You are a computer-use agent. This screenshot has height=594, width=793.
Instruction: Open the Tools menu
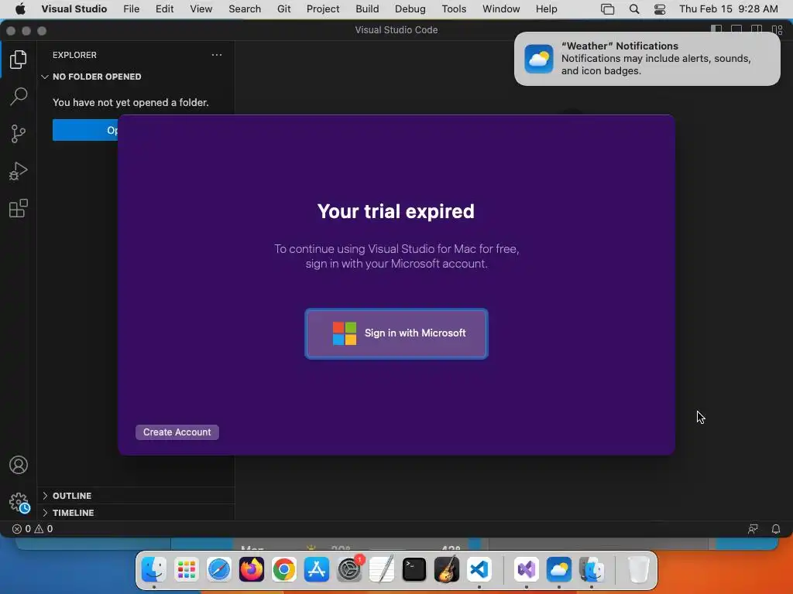coord(454,9)
